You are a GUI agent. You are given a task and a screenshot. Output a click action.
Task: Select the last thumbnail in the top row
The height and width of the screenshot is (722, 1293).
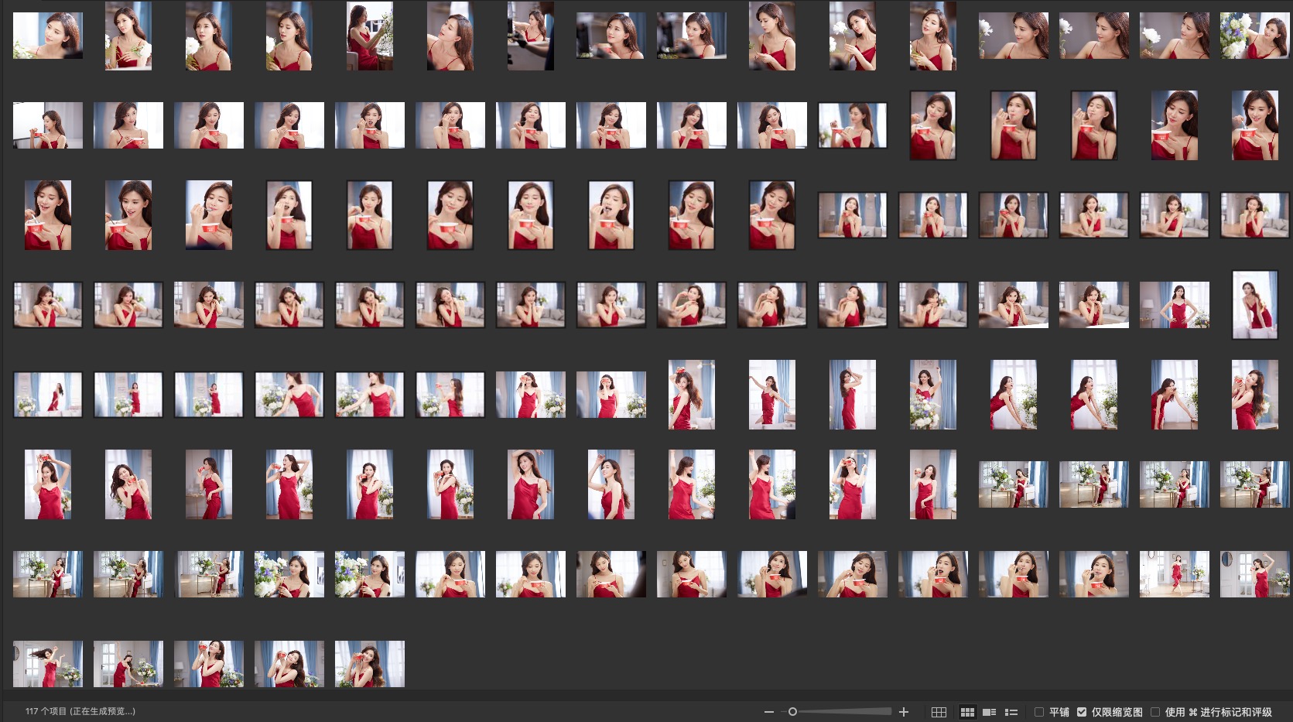point(1254,36)
